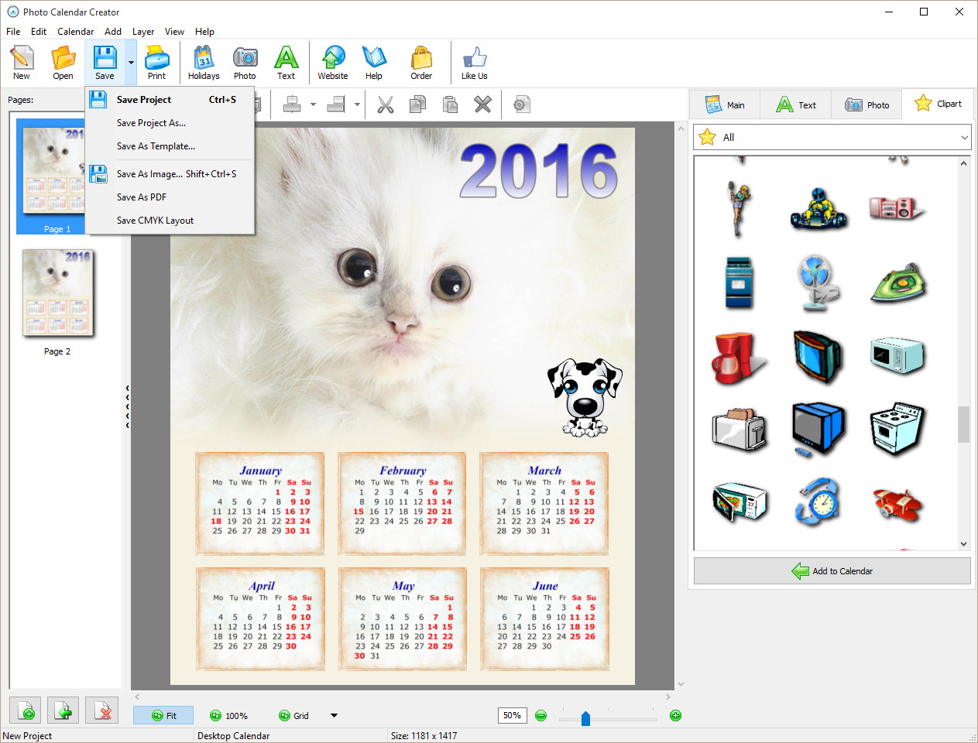The image size is (978, 743).
Task: Click the Order toolbar icon
Action: 420,62
